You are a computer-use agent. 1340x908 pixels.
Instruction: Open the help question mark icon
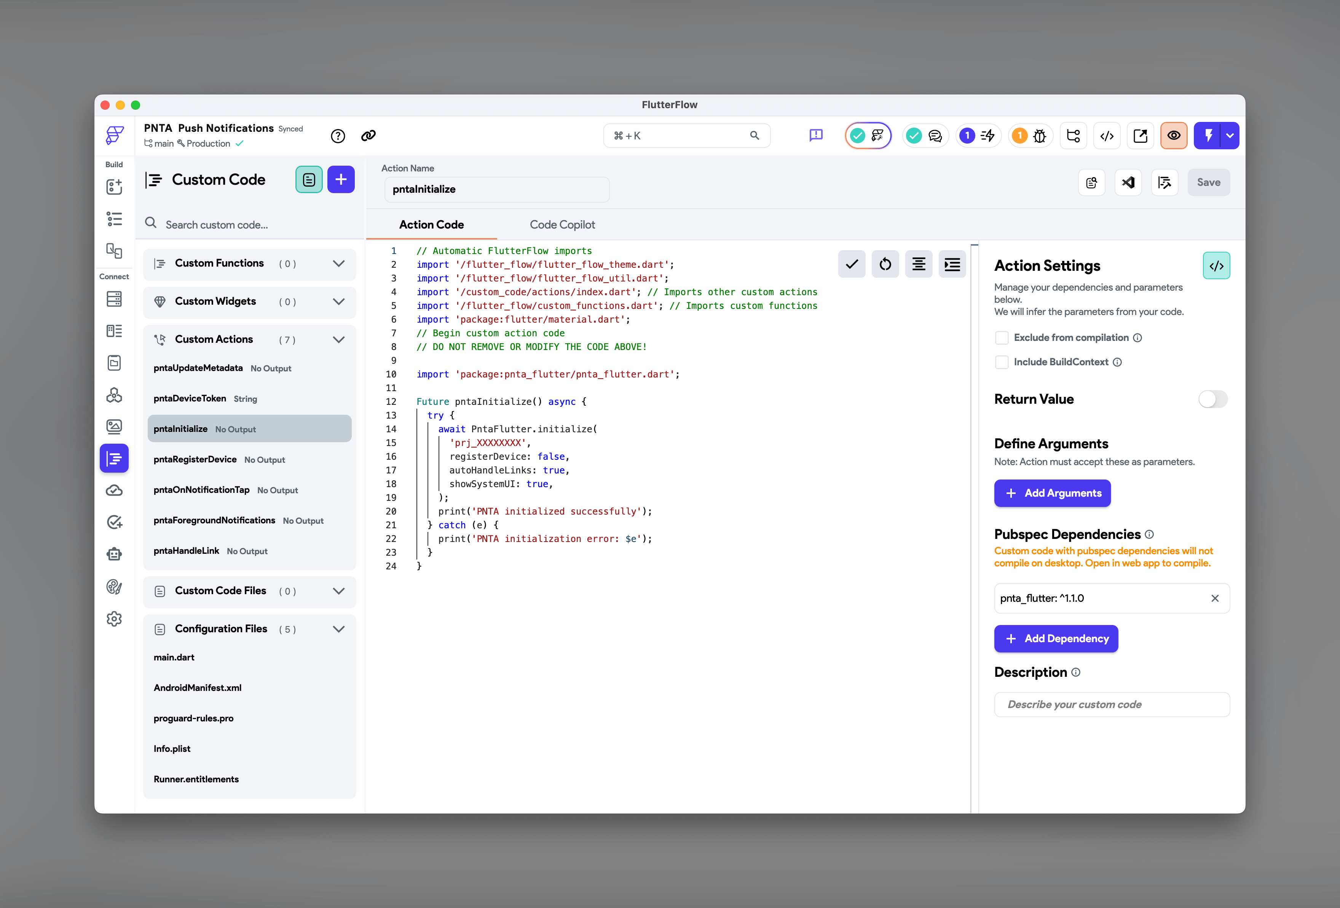(338, 136)
